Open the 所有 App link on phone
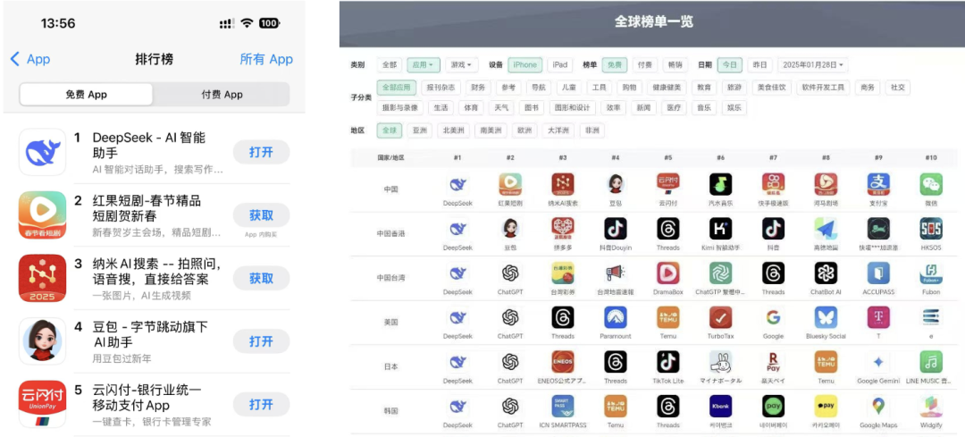 tap(266, 59)
